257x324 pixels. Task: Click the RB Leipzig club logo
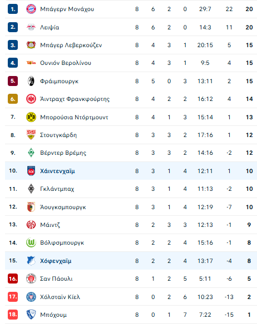tap(31, 27)
